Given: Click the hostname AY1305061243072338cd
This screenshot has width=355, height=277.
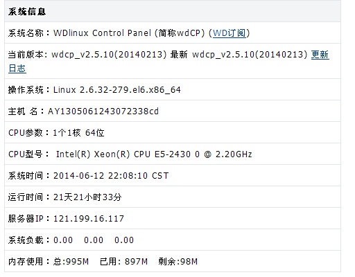Looking at the screenshot, I should point(103,111).
